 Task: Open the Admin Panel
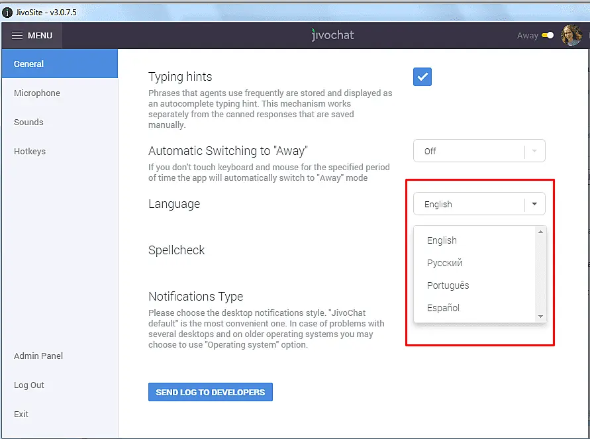(x=38, y=356)
